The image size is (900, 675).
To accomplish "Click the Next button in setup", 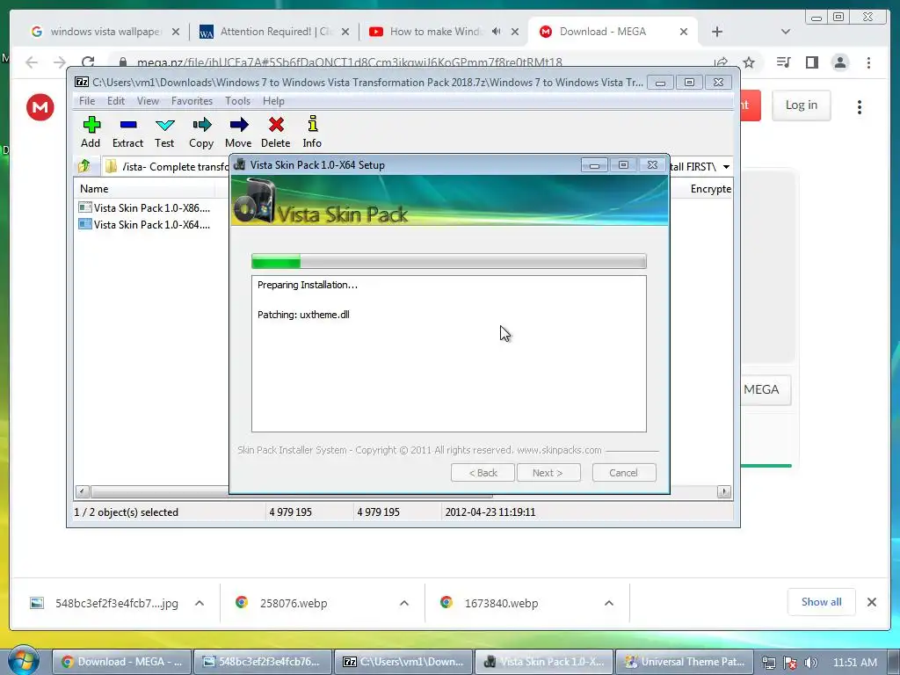I will coord(548,473).
